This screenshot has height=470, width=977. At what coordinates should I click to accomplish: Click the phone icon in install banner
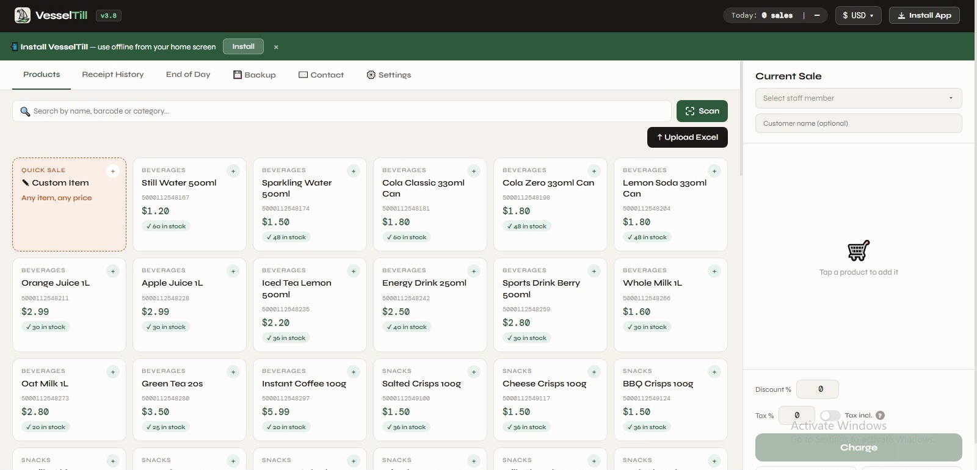14,46
